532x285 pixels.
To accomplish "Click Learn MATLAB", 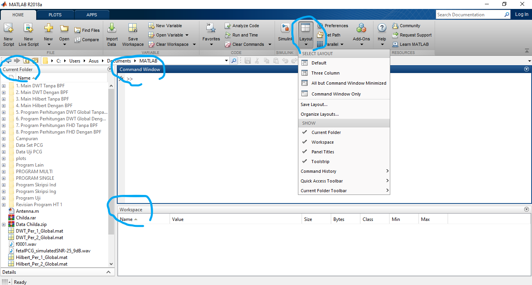I will point(410,44).
